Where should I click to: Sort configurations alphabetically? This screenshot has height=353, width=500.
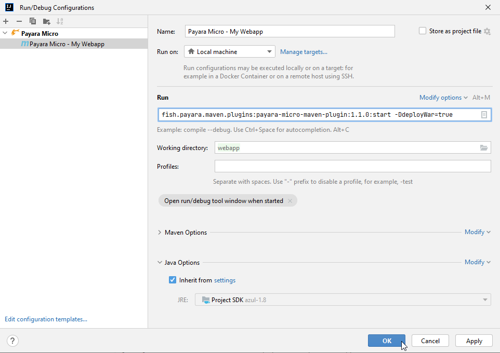(60, 21)
